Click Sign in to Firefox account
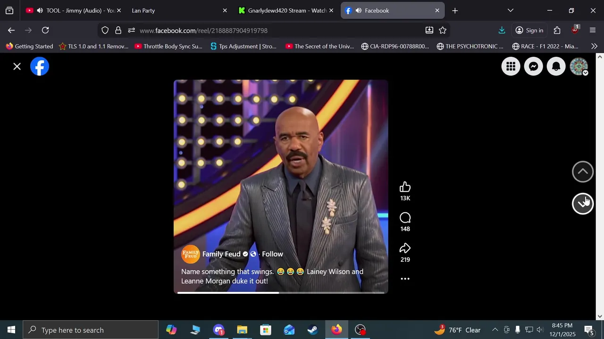Viewport: 604px width, 339px height. coord(529,30)
